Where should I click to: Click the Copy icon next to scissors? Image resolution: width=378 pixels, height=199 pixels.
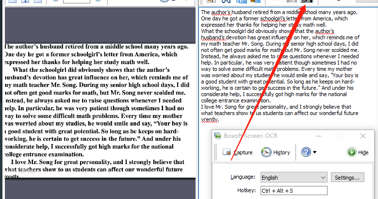click(241, 1)
